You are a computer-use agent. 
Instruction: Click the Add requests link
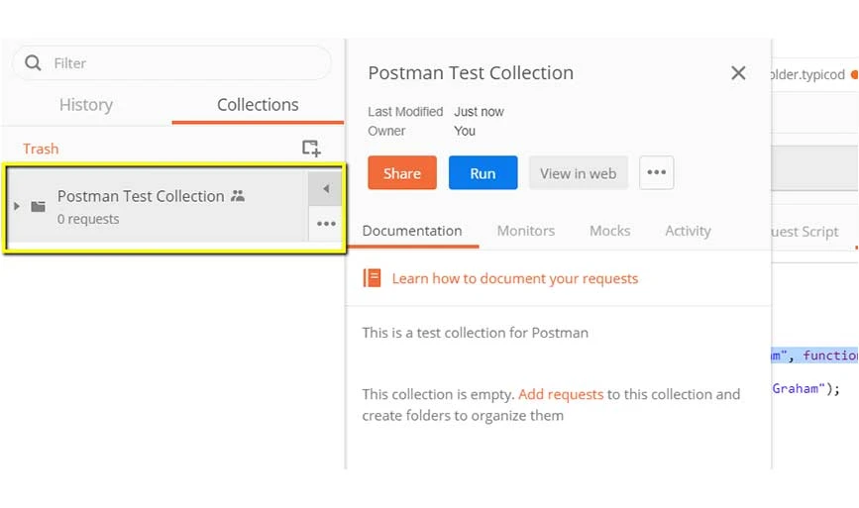pos(561,394)
